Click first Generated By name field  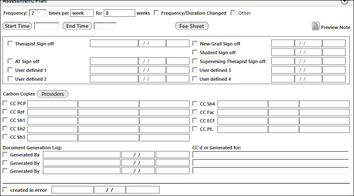coord(81,155)
